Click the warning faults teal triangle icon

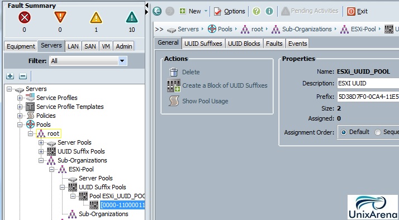click(132, 17)
